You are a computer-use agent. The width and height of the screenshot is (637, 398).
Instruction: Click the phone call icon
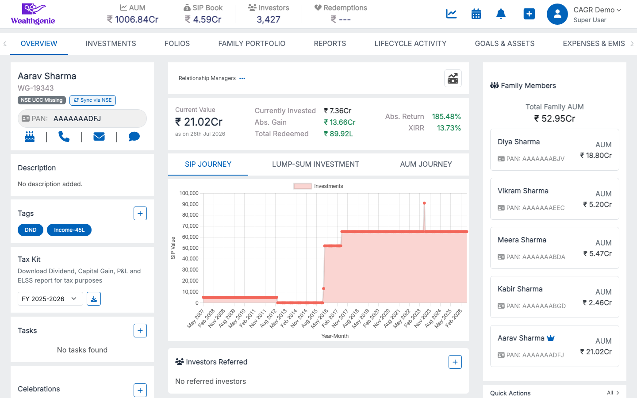pos(64,137)
